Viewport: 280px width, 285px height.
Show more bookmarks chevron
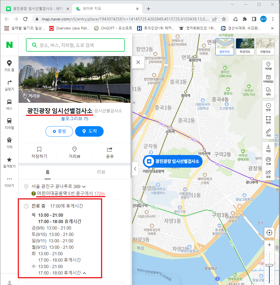(x=272, y=28)
